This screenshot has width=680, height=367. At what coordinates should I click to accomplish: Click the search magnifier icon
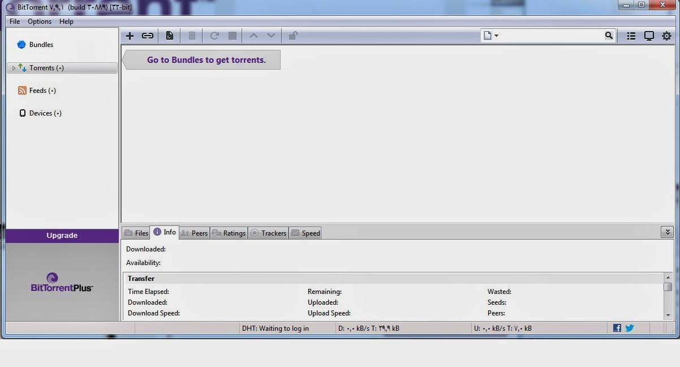[x=609, y=36]
